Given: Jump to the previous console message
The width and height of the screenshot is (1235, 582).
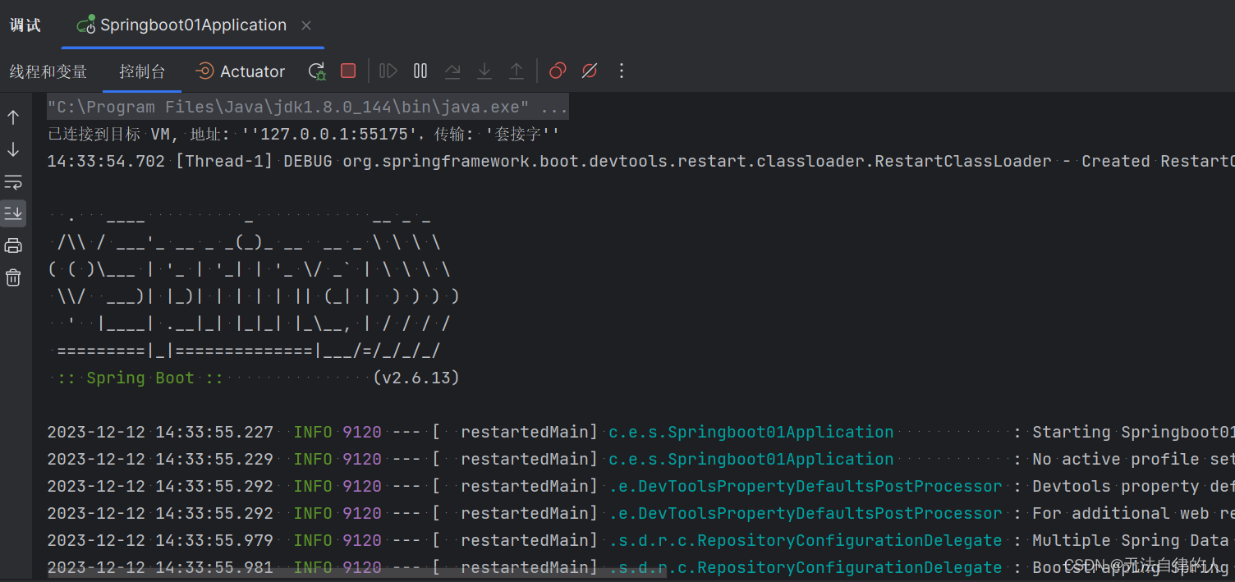Looking at the screenshot, I should tap(13, 117).
